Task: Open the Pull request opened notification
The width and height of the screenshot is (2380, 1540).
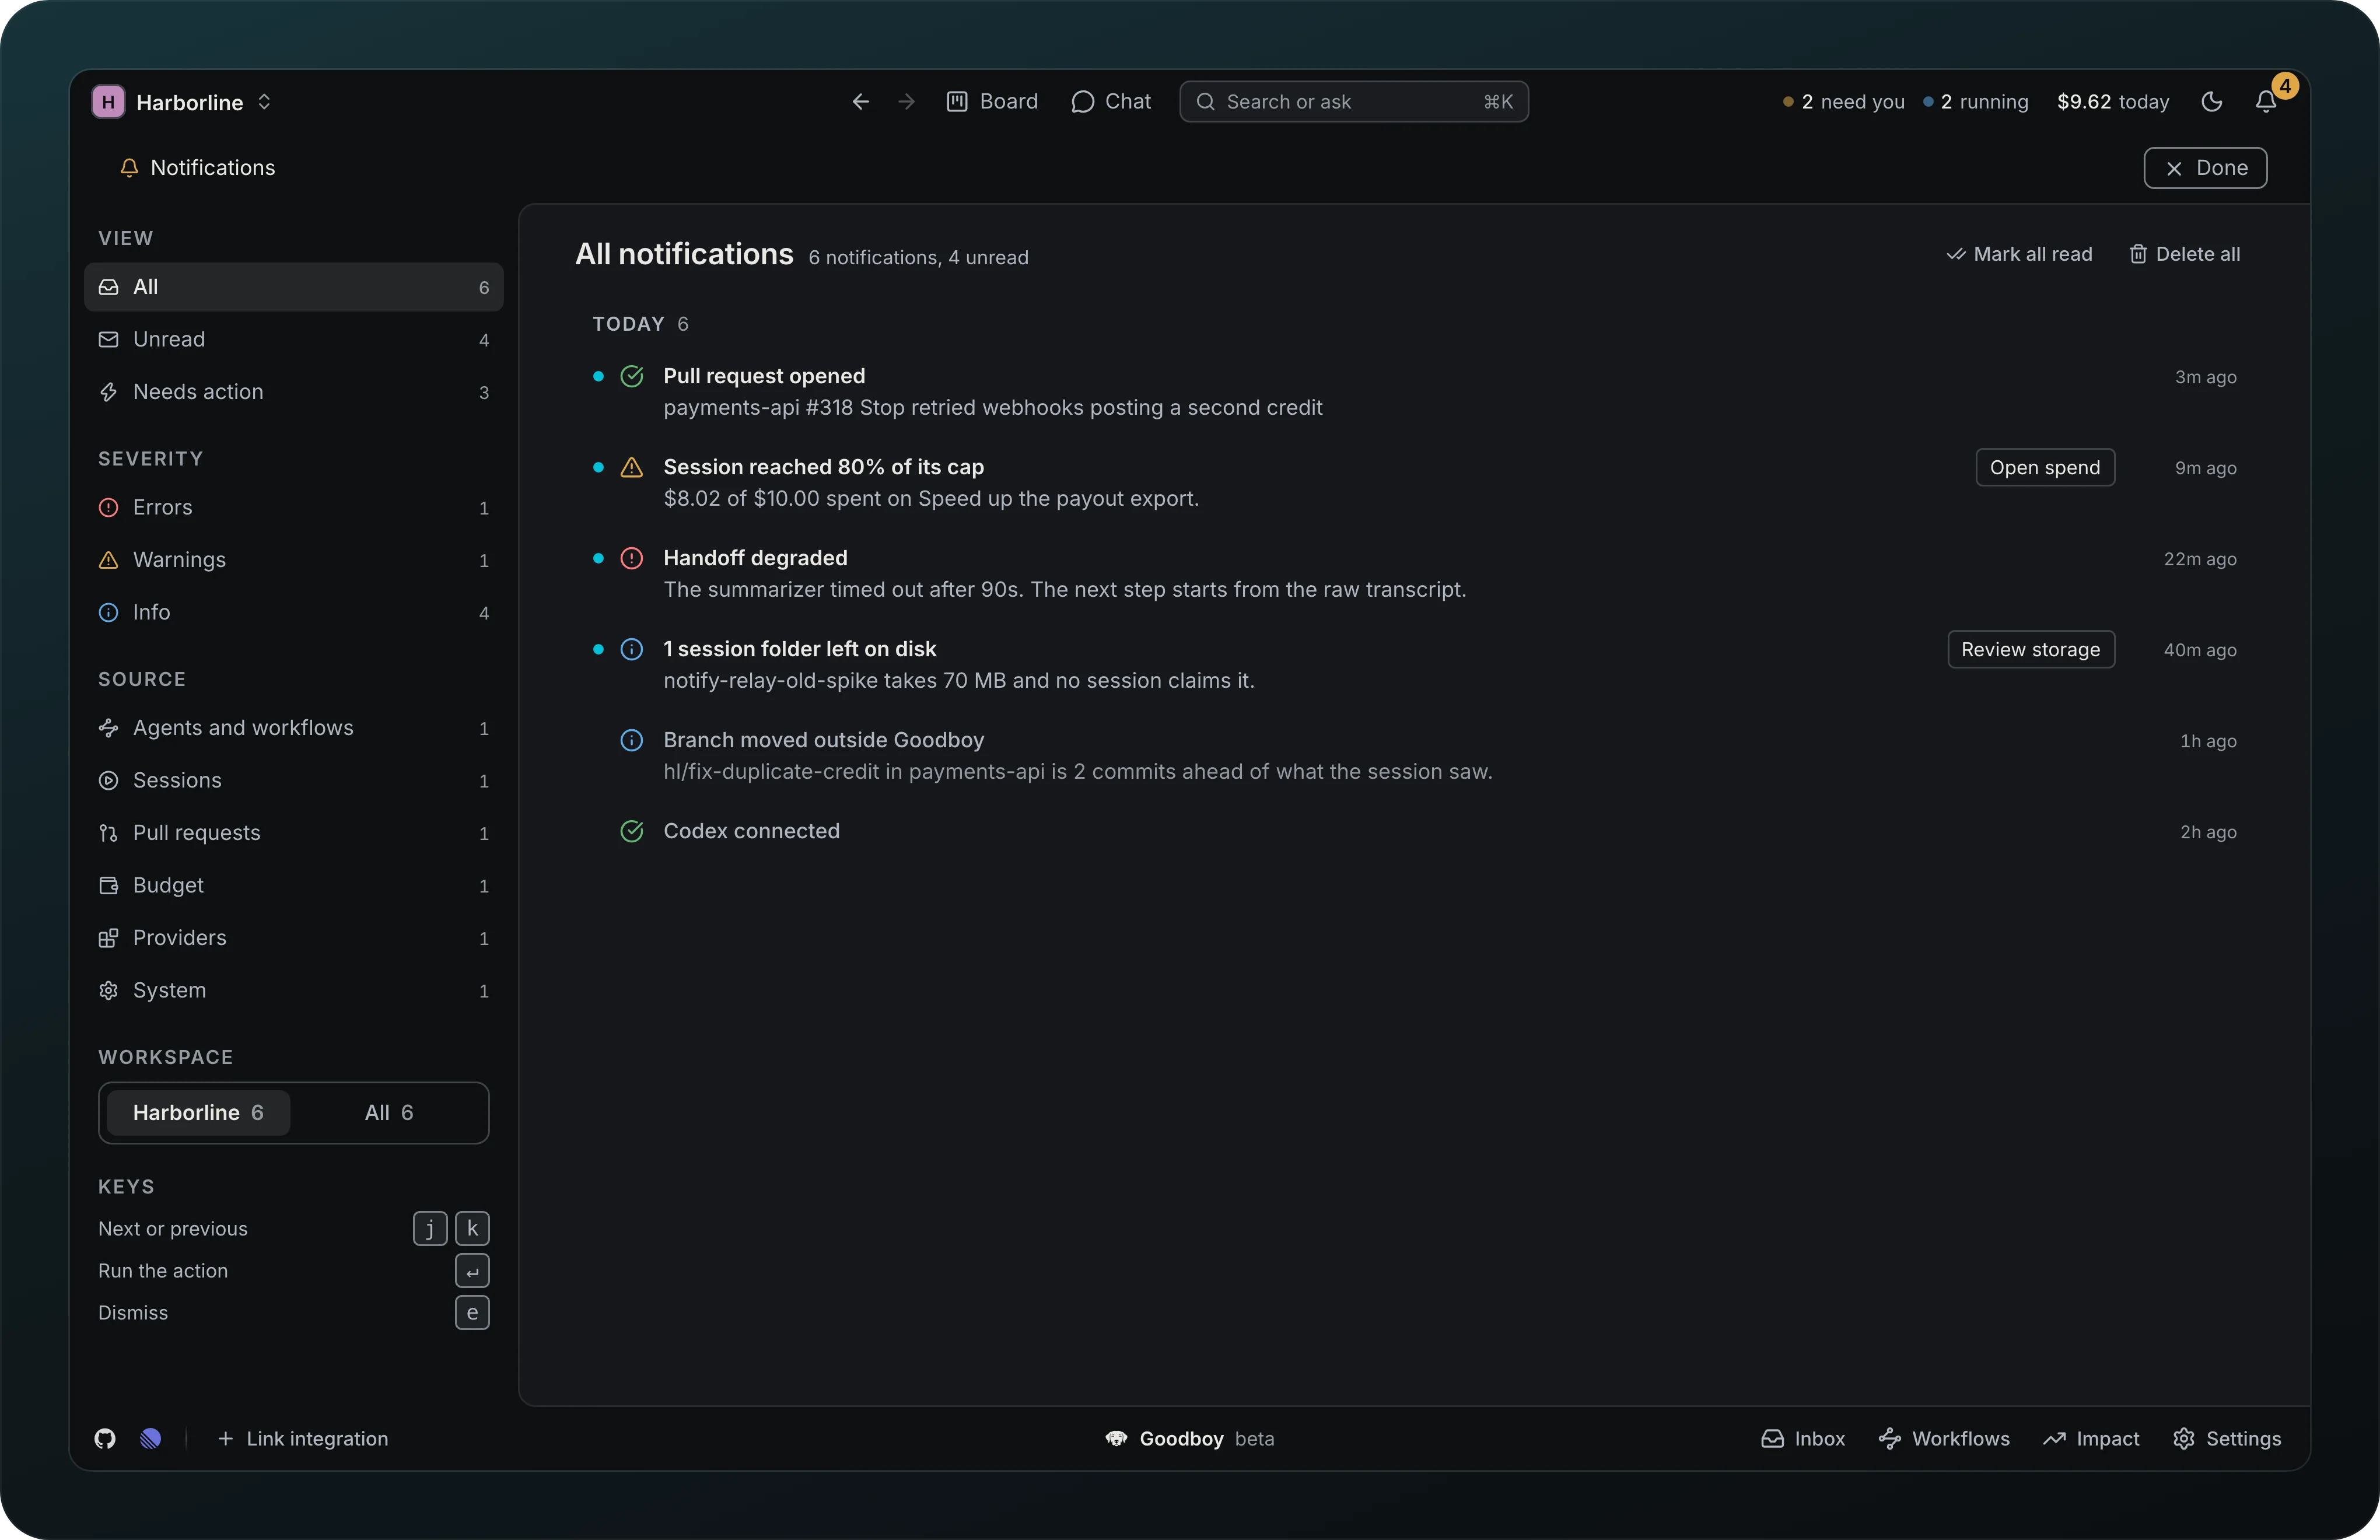Action: coord(1414,392)
